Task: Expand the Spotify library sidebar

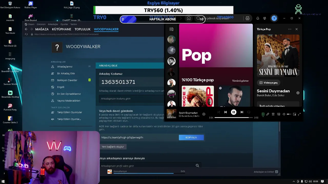Action: 171,29
